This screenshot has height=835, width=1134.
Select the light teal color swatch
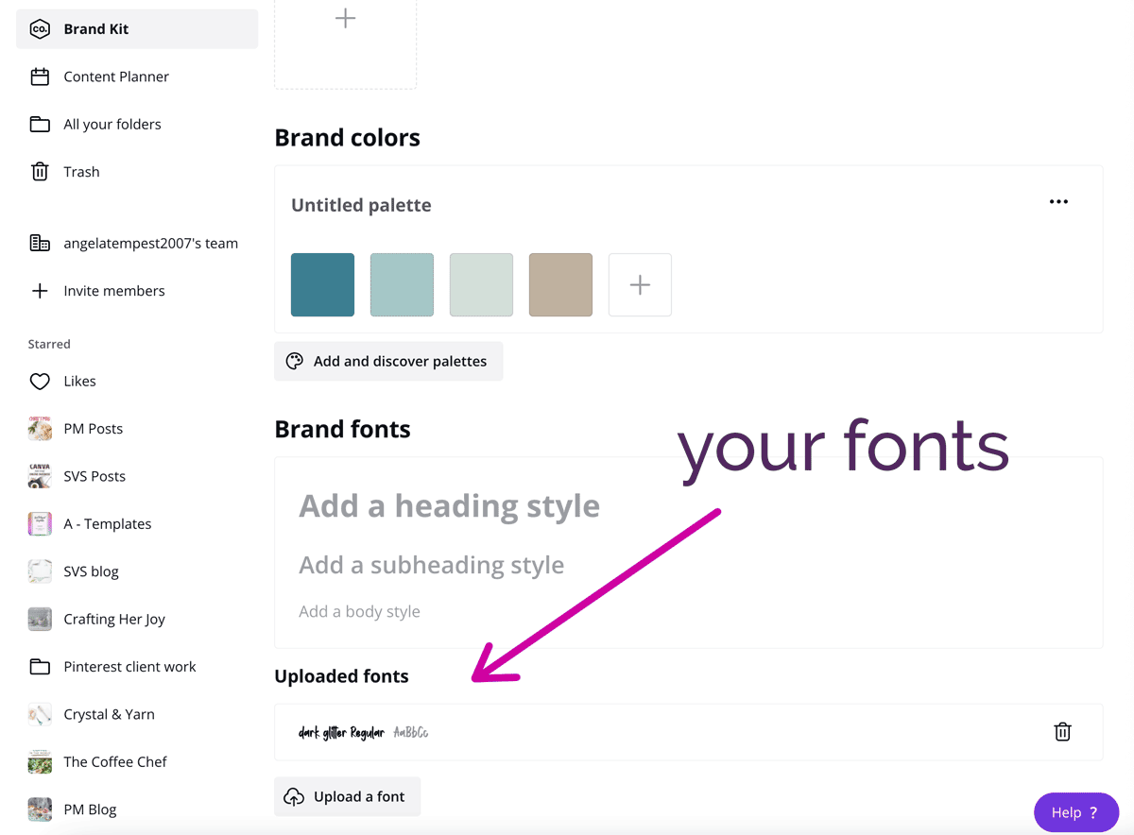coord(402,284)
